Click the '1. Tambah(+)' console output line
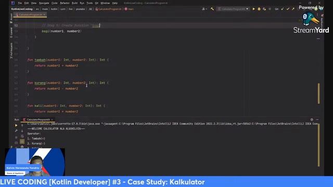 (x=36, y=139)
